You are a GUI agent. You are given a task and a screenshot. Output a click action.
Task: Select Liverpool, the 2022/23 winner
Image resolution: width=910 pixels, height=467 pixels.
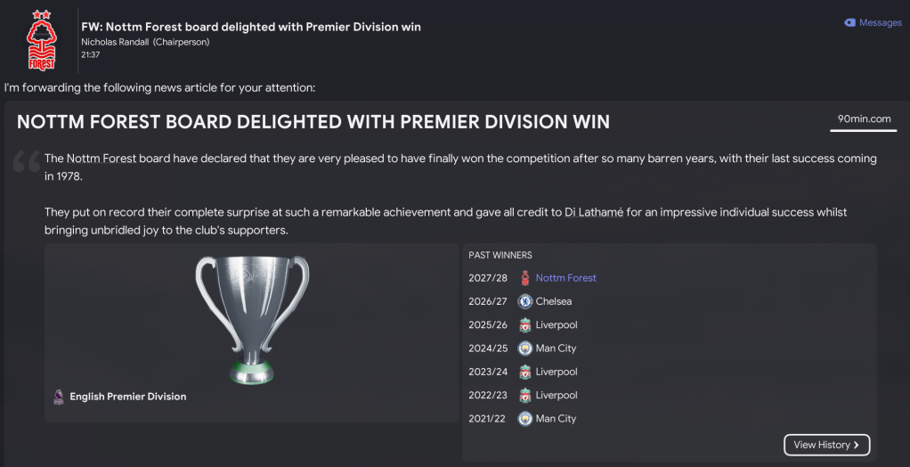point(556,395)
